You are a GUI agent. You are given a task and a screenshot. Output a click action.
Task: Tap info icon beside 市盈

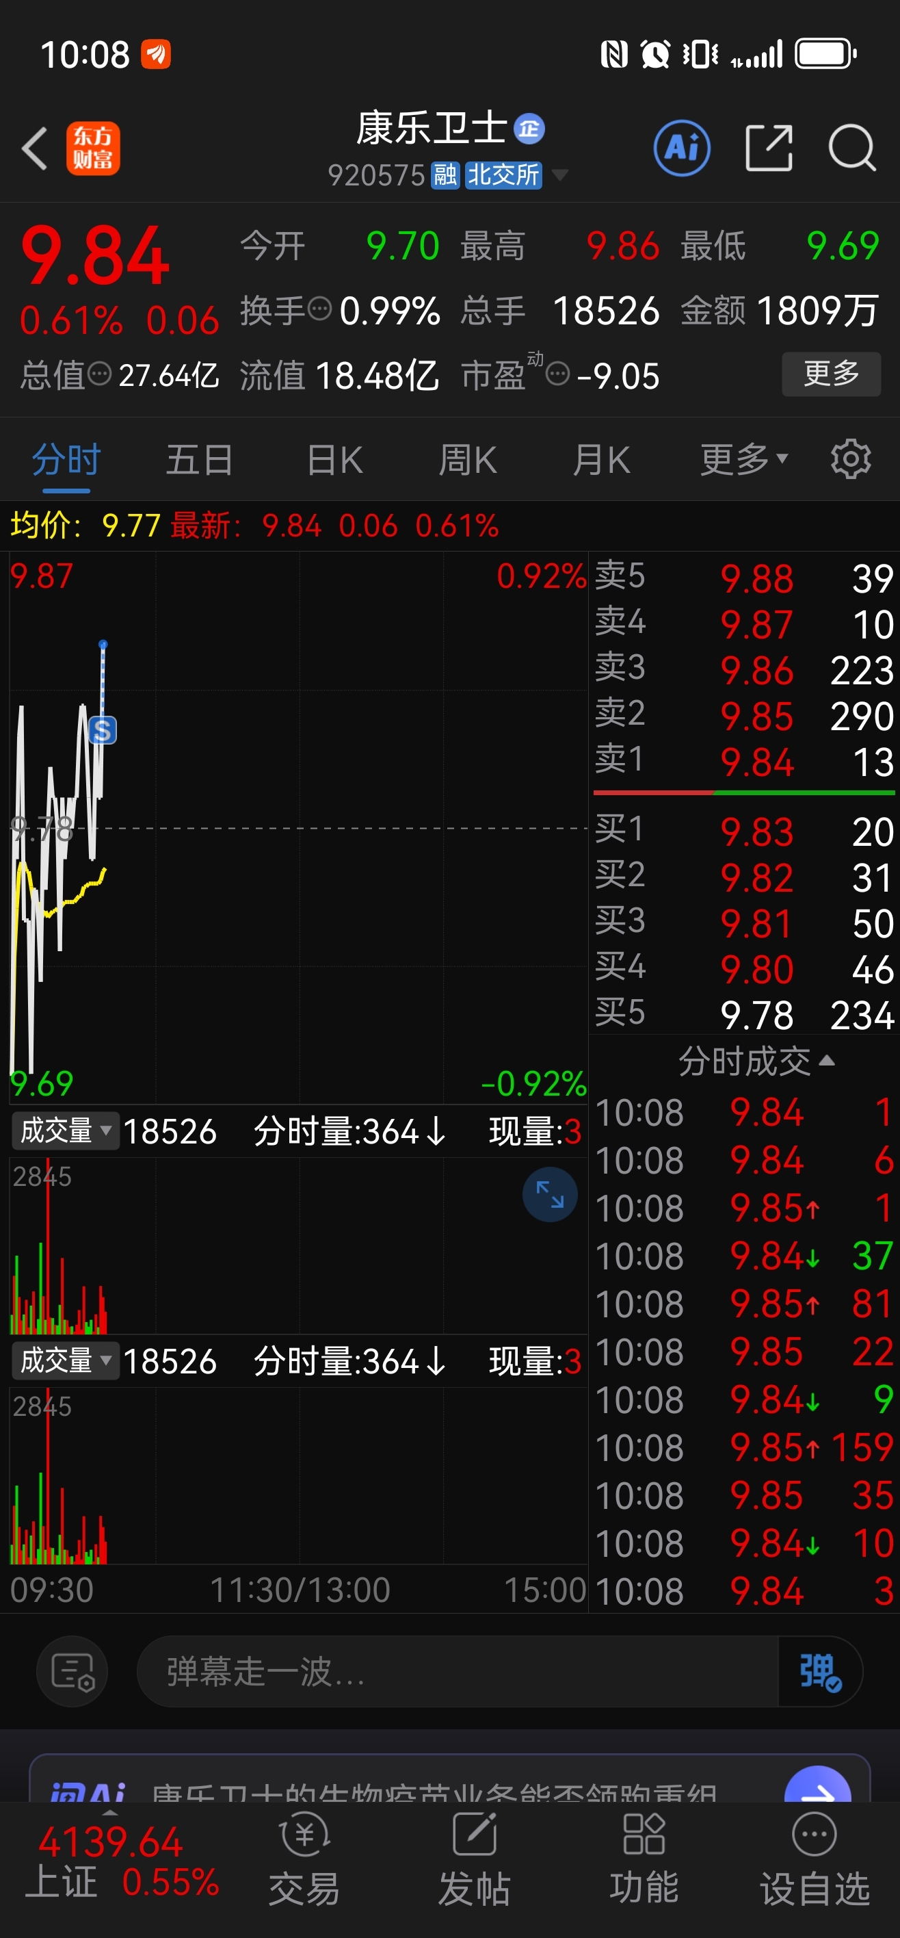(x=557, y=373)
